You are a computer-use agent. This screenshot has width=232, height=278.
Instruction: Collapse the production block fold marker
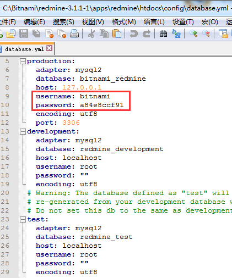coord(23,61)
